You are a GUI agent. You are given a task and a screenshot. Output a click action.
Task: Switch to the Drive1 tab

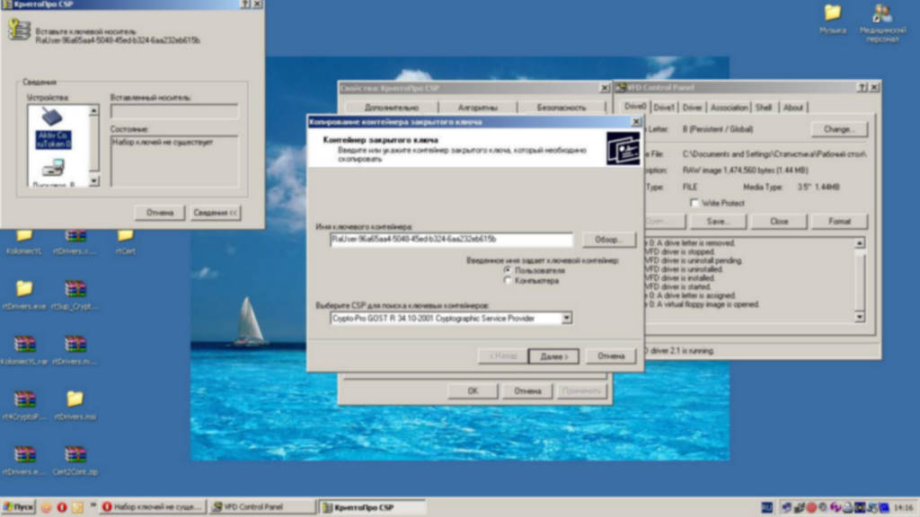coord(664,108)
